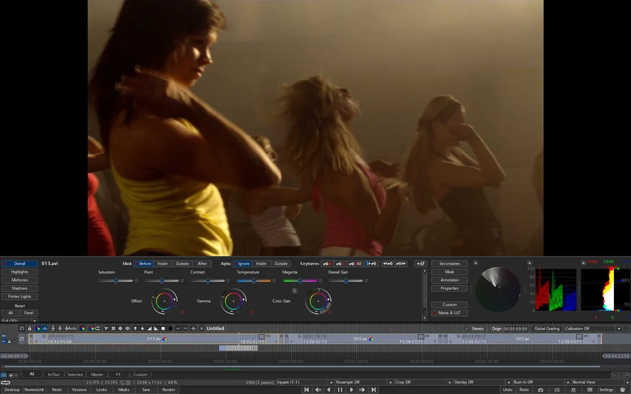The height and width of the screenshot is (394, 631).
Task: Jump to the last frame
Action: (374, 390)
